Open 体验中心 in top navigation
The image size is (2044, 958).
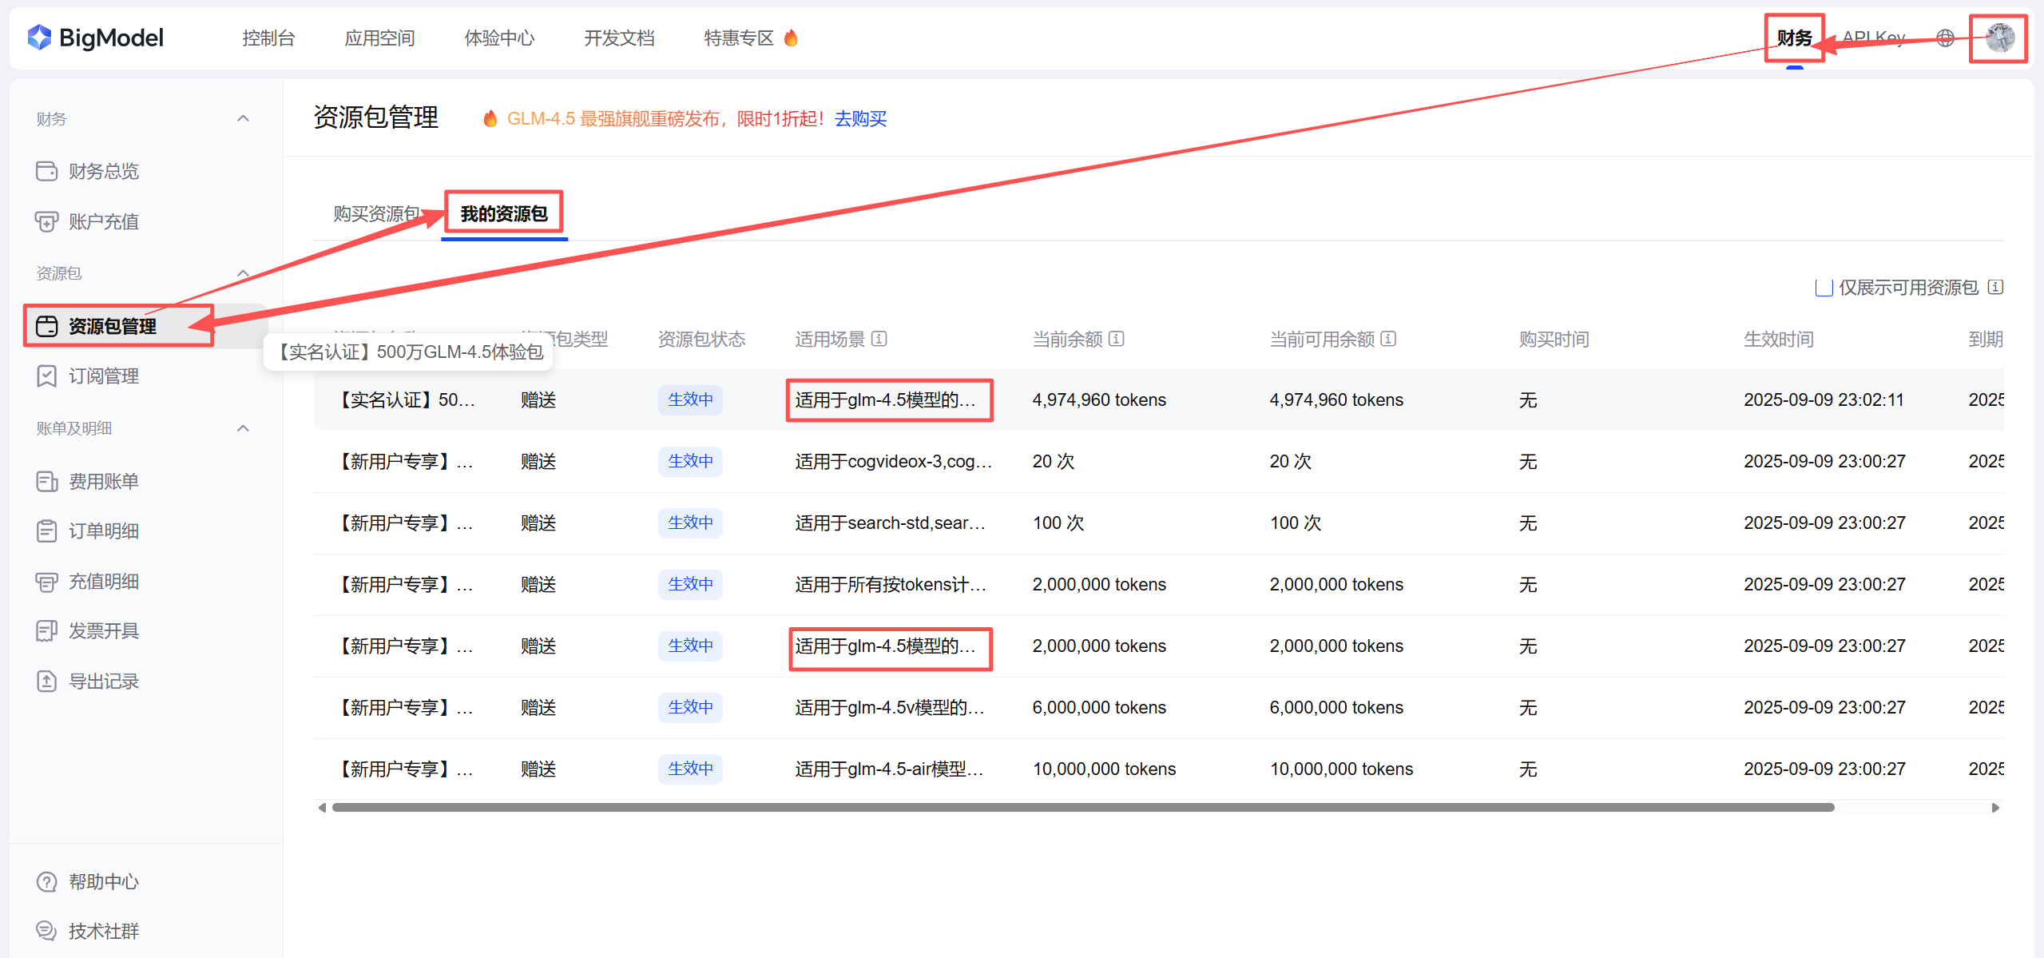499,38
